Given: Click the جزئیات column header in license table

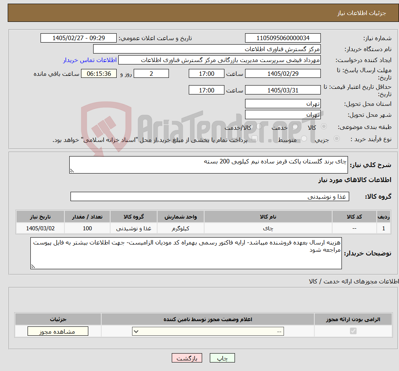Looking at the screenshot, I should click(x=58, y=320).
